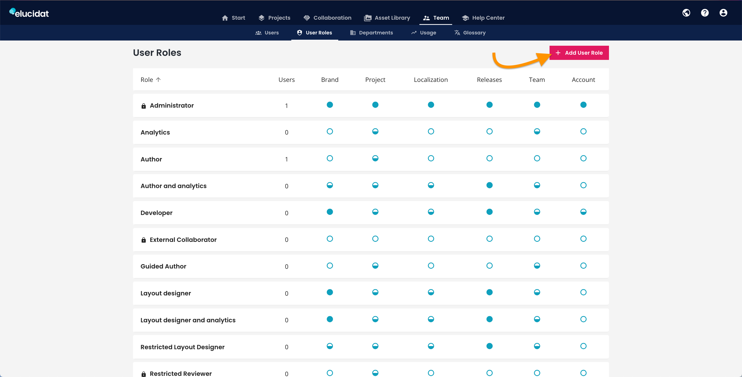742x377 pixels.
Task: Click Author and analytics' Releases filled indicator
Action: click(x=489, y=185)
